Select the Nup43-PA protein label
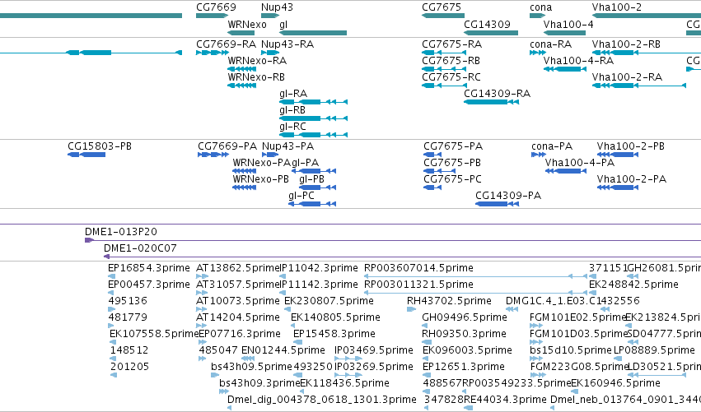This screenshot has width=701, height=412. [x=288, y=146]
